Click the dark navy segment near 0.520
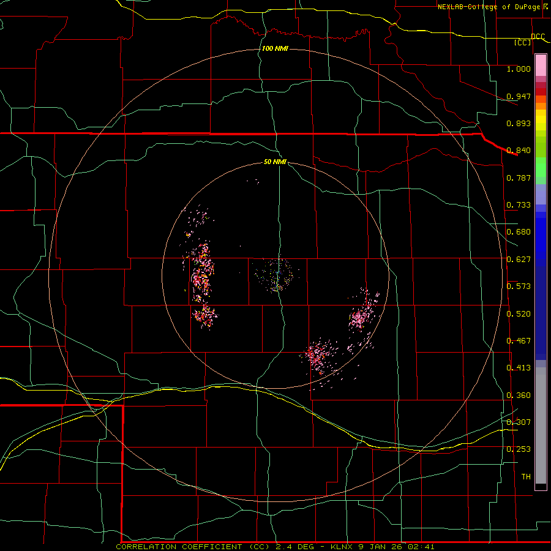The image size is (551, 551). (541, 313)
